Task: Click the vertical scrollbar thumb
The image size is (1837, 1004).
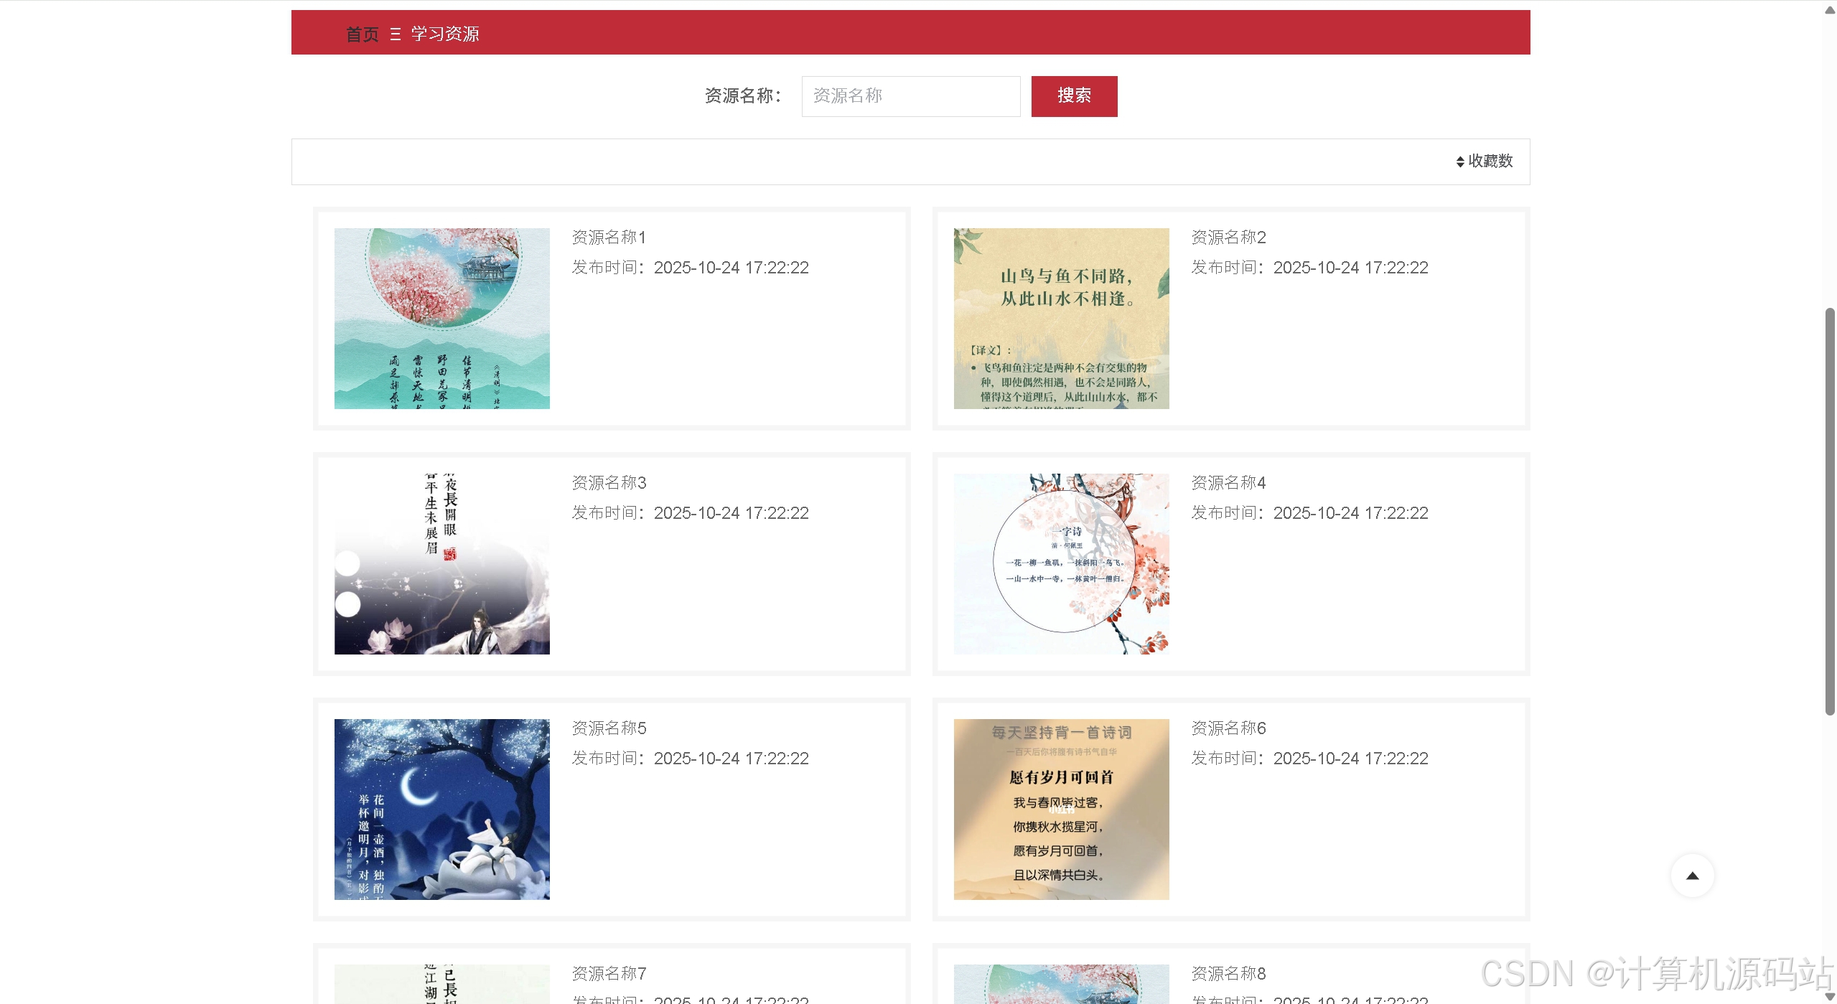Action: point(1830,512)
